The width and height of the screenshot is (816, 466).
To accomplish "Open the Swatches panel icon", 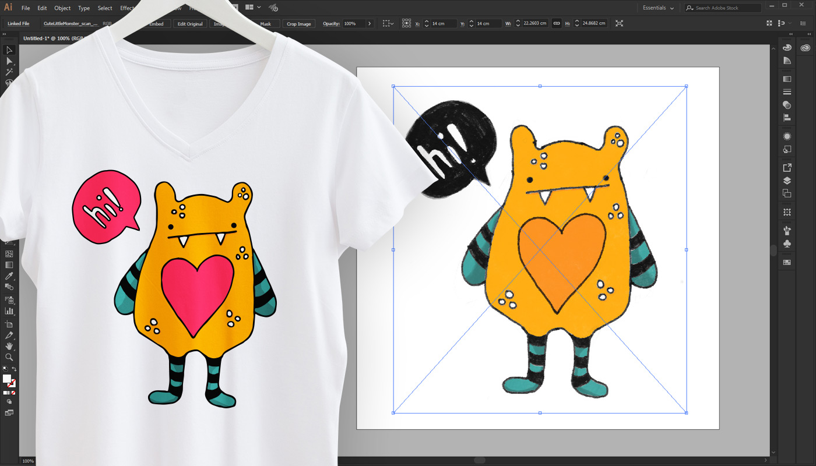I will click(x=787, y=262).
